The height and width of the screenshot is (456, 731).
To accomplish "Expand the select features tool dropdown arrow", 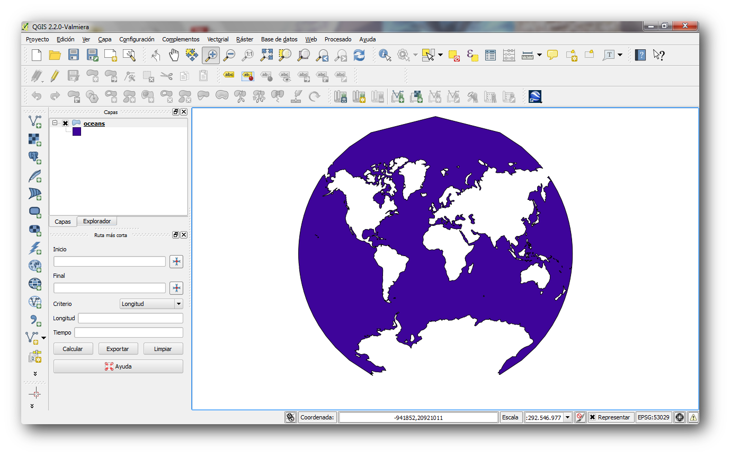I will (x=440, y=55).
